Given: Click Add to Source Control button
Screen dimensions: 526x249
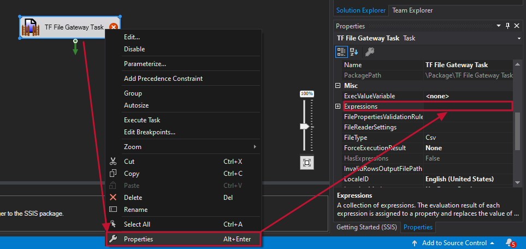Looking at the screenshot, I should [453, 243].
